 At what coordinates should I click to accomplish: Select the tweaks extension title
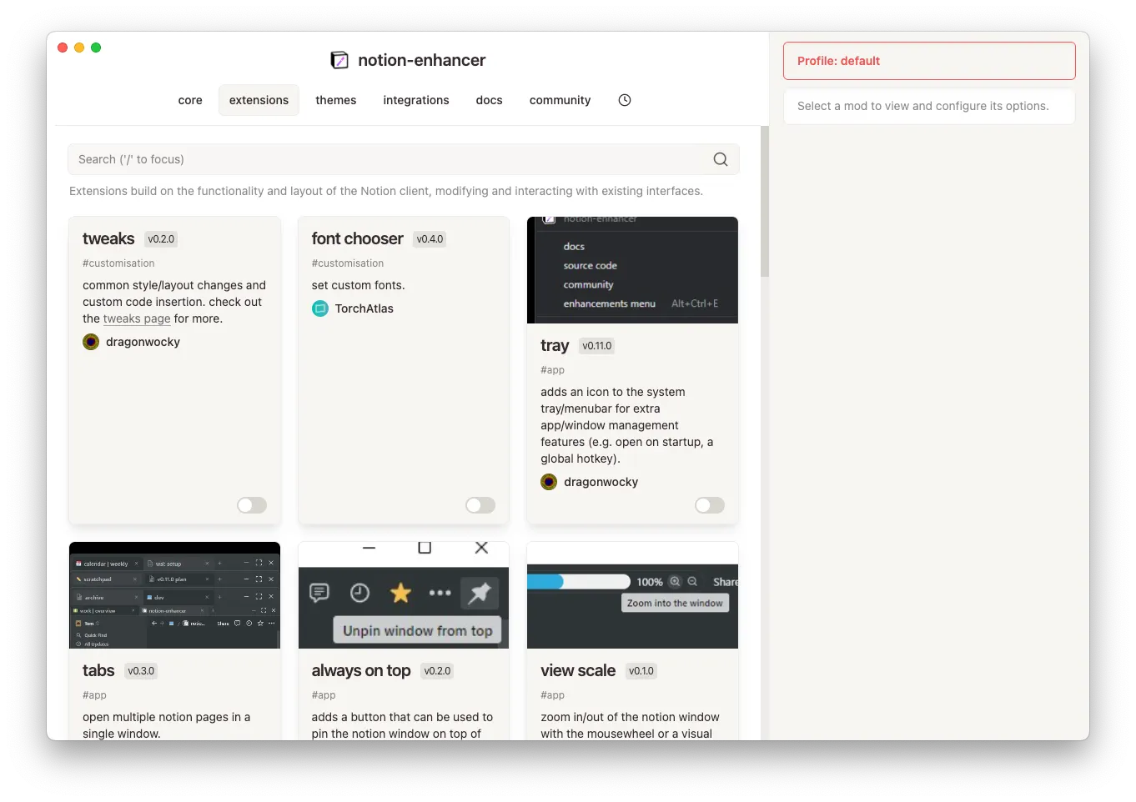(x=108, y=238)
